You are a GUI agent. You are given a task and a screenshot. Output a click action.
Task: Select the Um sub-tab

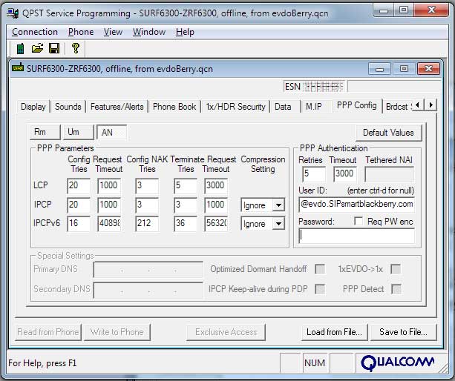(x=79, y=132)
